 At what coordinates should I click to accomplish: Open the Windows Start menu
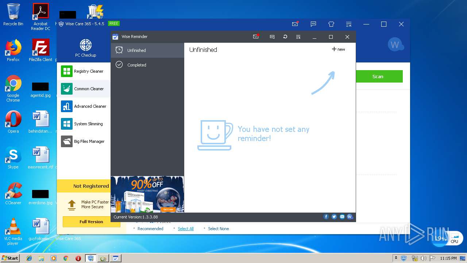(x=10, y=258)
